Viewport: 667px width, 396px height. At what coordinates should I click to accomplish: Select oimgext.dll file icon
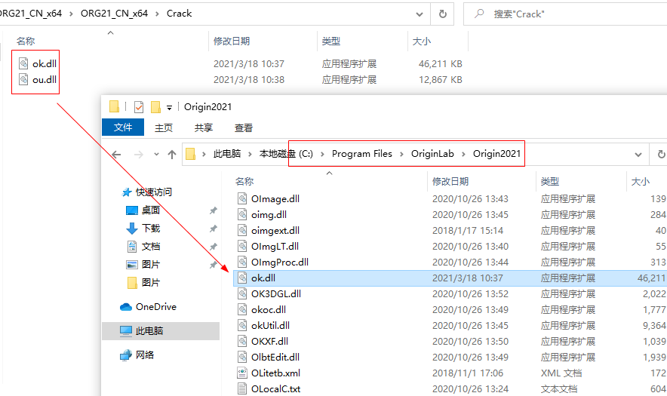pyautogui.click(x=242, y=230)
